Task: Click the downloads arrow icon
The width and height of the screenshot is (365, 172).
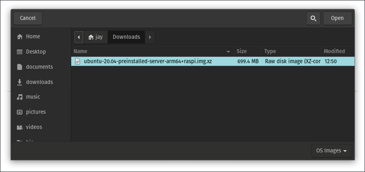Action: [x=20, y=82]
